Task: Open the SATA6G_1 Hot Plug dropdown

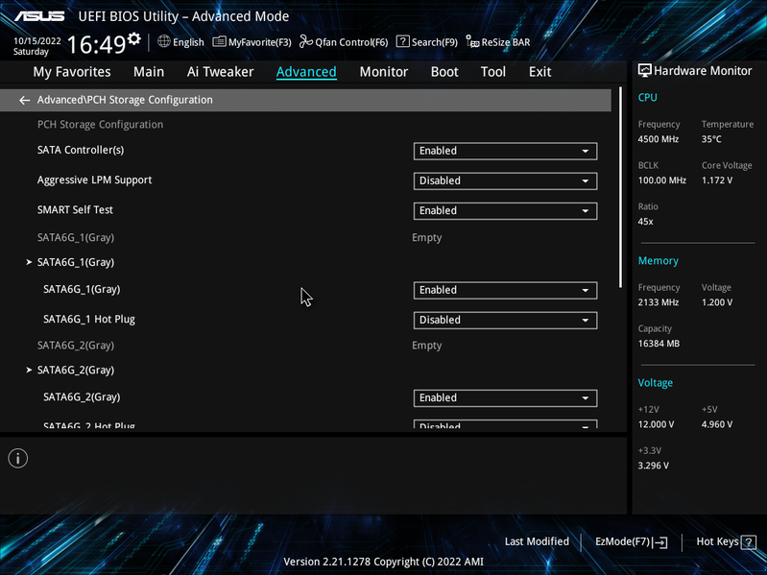Action: (505, 320)
